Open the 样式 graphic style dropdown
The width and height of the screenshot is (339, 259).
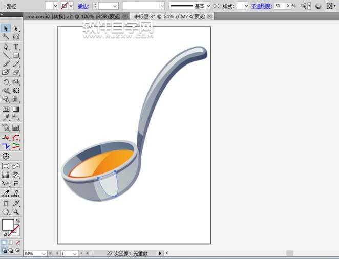click(x=246, y=6)
